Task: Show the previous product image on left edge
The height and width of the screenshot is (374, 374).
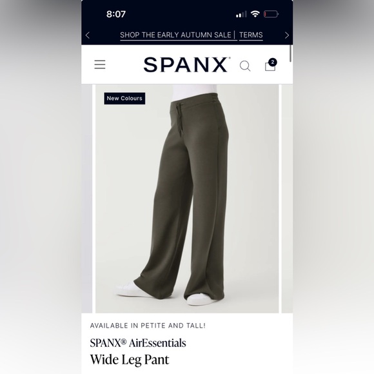Action: click(x=86, y=199)
